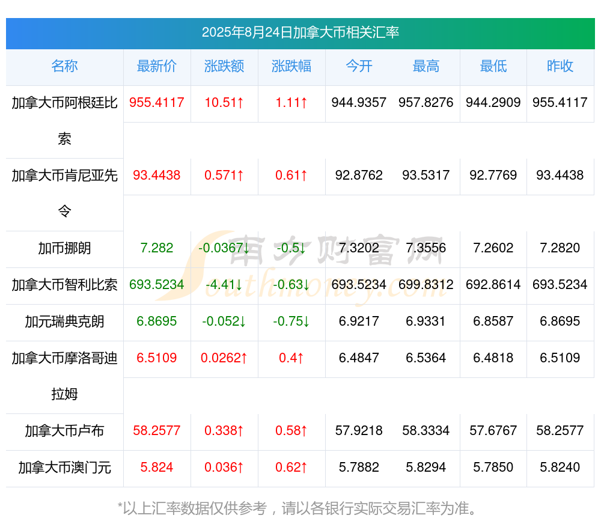Click the low value 57.6767
The image size is (601, 527).
pos(493,431)
